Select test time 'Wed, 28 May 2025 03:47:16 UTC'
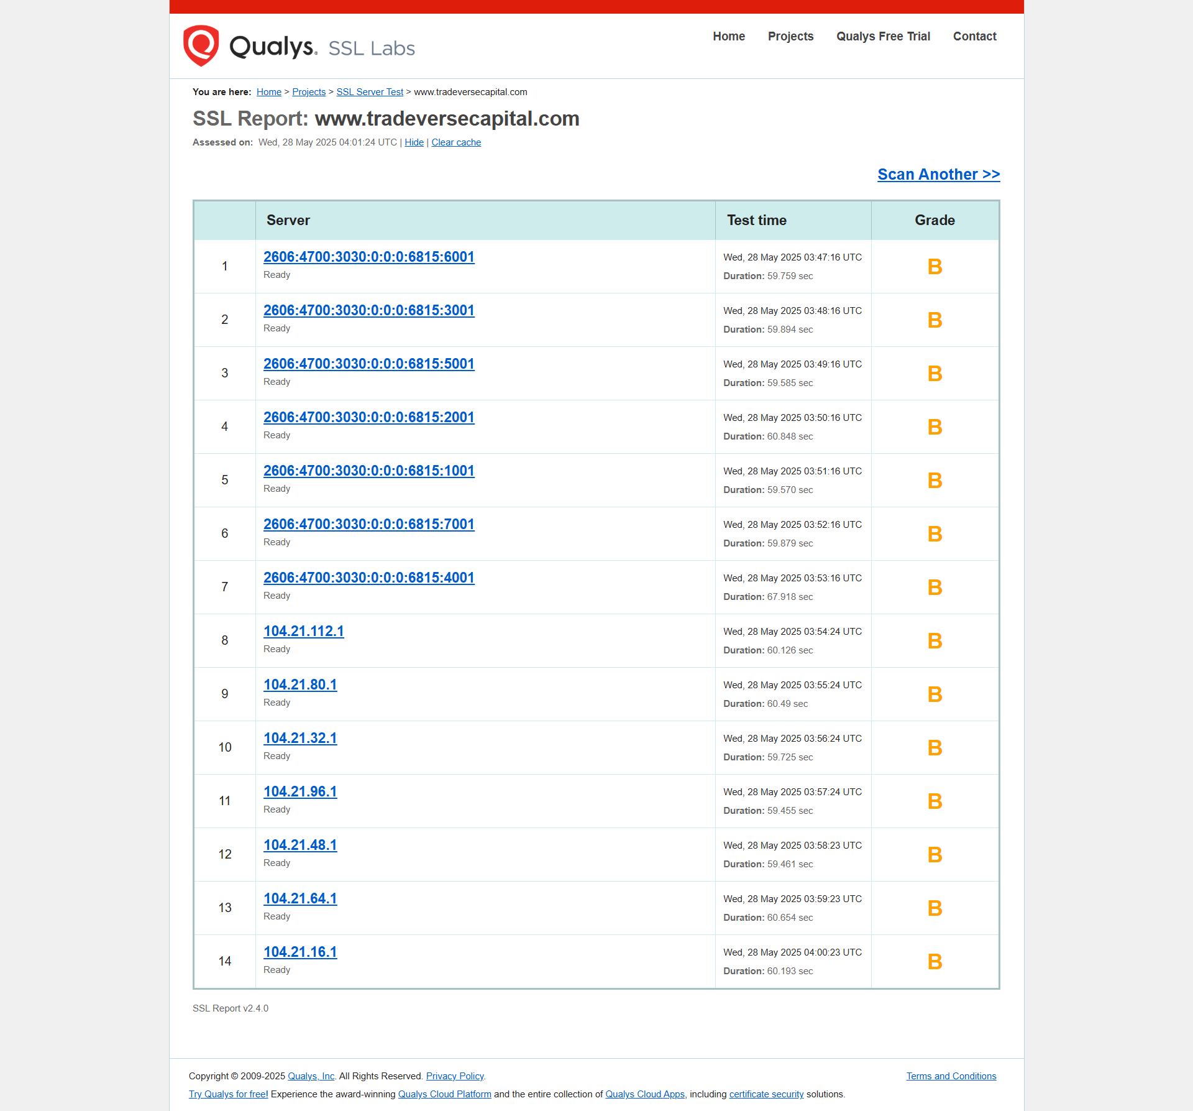This screenshot has width=1193, height=1111. point(792,257)
